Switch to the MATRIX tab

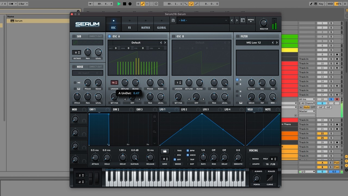click(145, 24)
